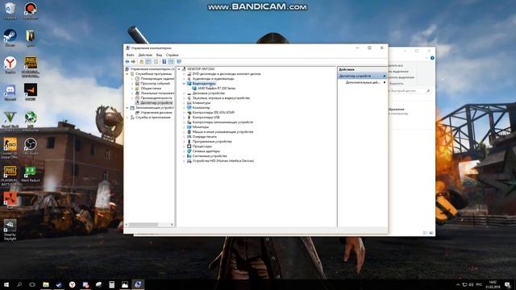This screenshot has height=290, width=516.
Task: Open Task View on the taskbar
Action: (x=32, y=284)
